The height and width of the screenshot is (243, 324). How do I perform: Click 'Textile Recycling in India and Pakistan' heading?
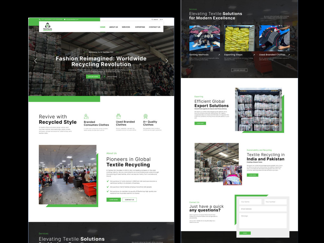click(x=266, y=157)
